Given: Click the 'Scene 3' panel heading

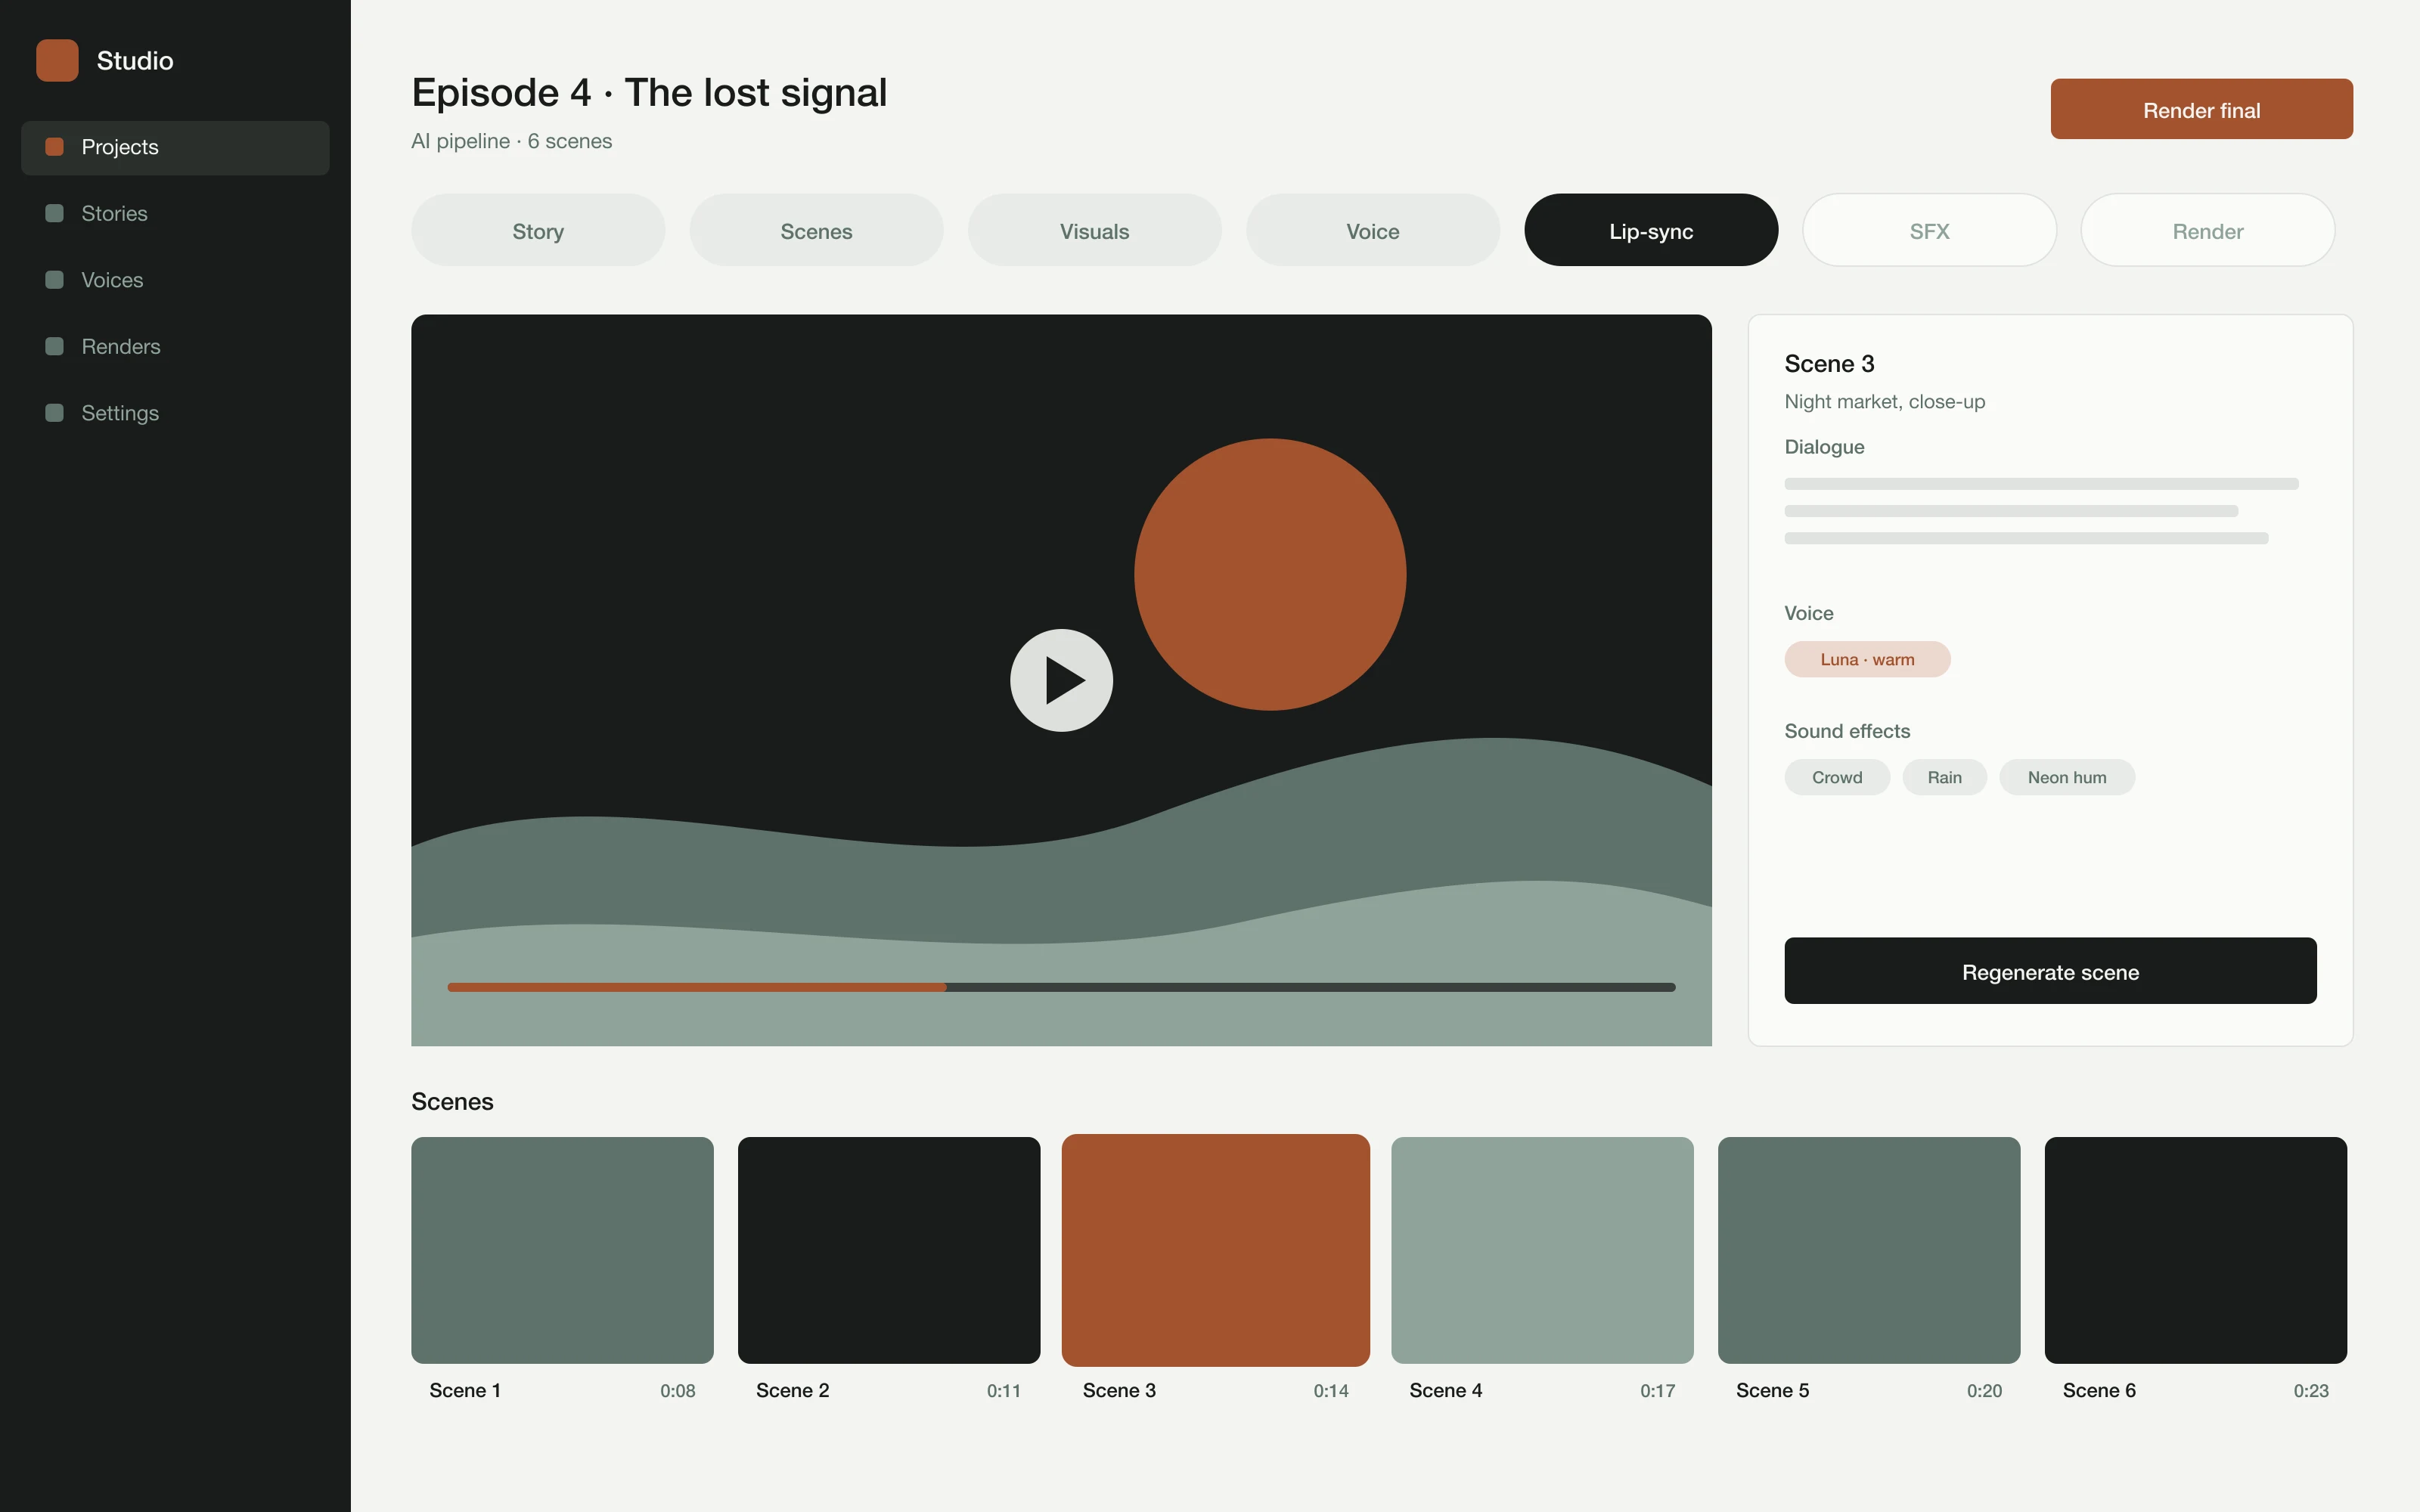Looking at the screenshot, I should 1829,363.
